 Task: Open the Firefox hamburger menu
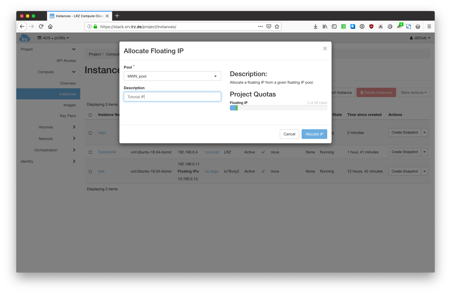429,26
